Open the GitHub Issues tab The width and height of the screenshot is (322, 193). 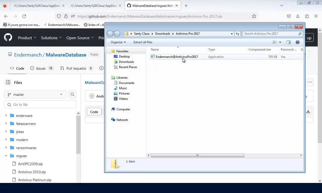(x=42, y=68)
